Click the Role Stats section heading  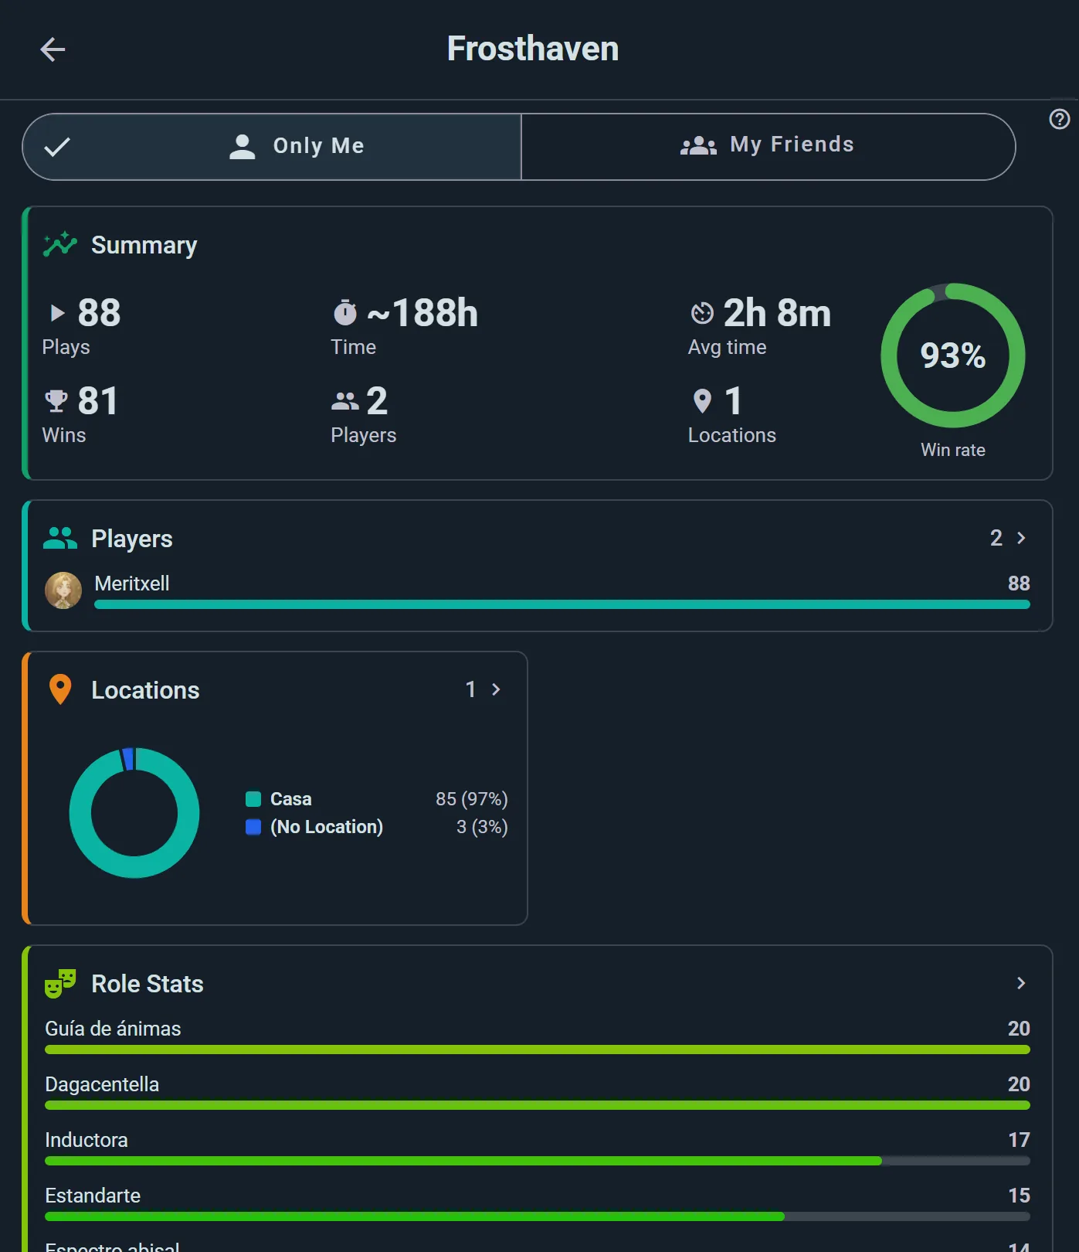tap(148, 984)
